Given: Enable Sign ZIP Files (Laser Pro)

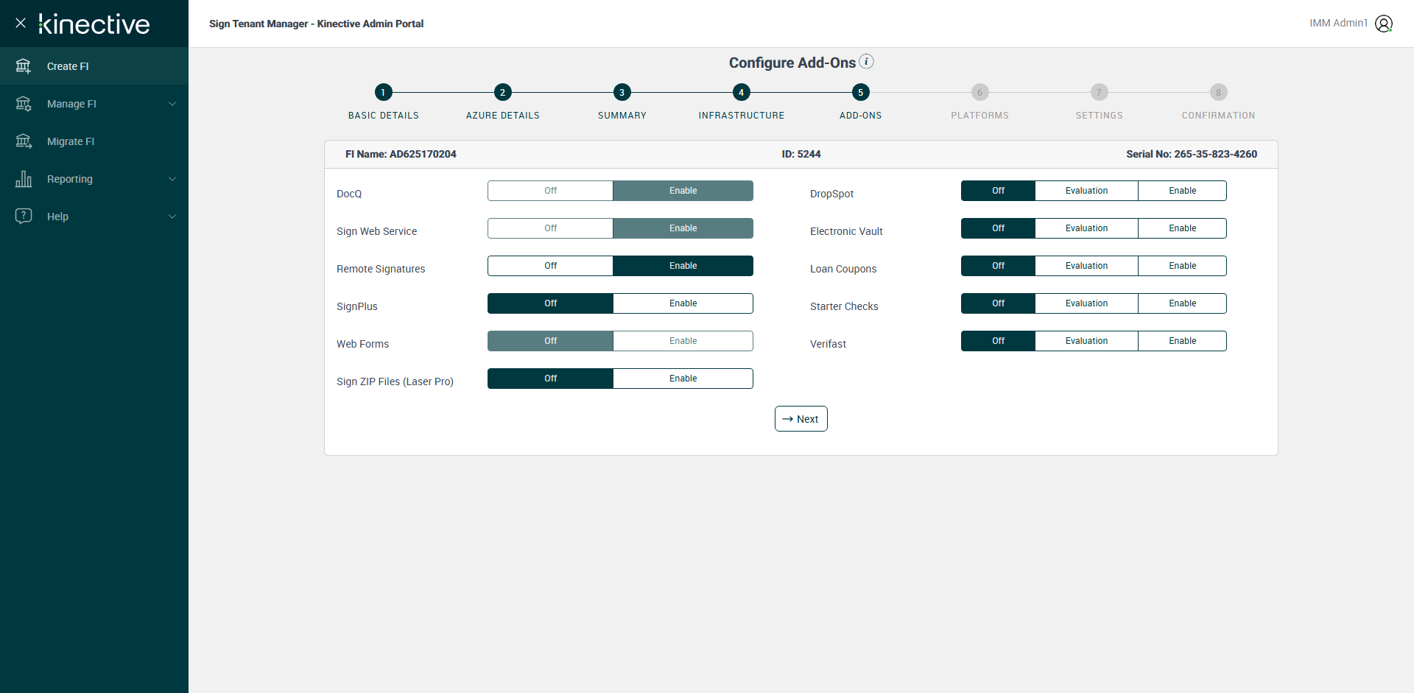Looking at the screenshot, I should coord(683,379).
